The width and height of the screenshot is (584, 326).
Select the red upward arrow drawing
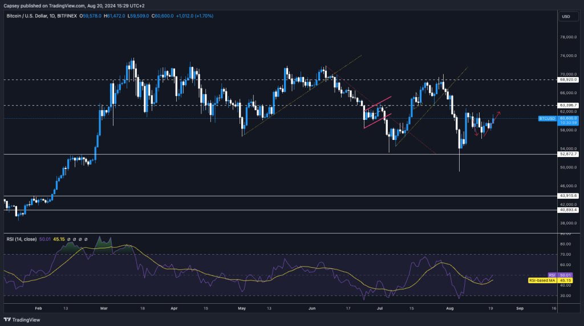click(x=494, y=116)
